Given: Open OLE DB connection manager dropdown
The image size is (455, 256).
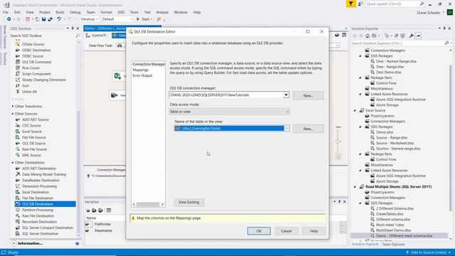Looking at the screenshot, I should coord(286,95).
